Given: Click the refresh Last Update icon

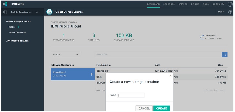Looking at the screenshot, I should [x=202, y=37].
